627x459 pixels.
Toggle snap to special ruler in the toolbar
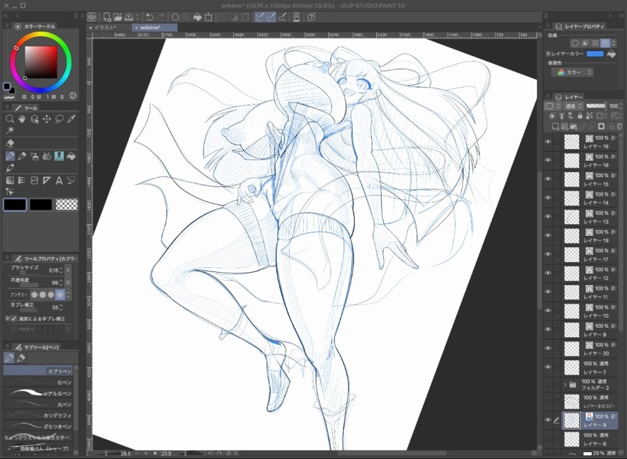click(271, 17)
